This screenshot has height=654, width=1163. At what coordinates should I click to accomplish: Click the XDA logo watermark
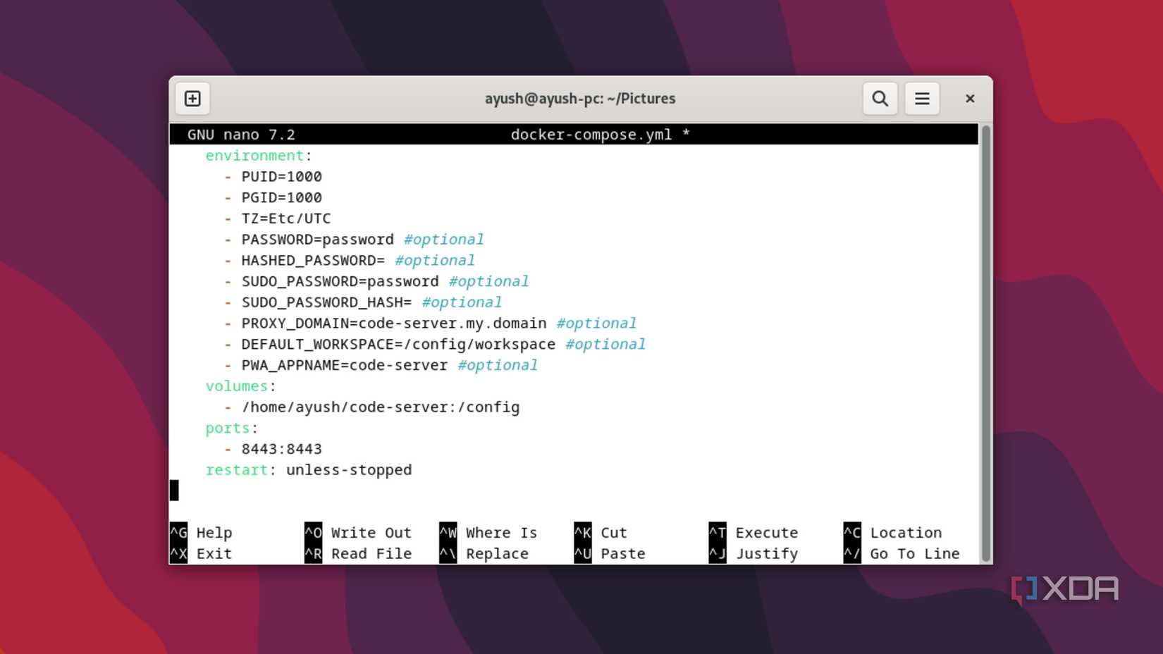pos(1066,589)
